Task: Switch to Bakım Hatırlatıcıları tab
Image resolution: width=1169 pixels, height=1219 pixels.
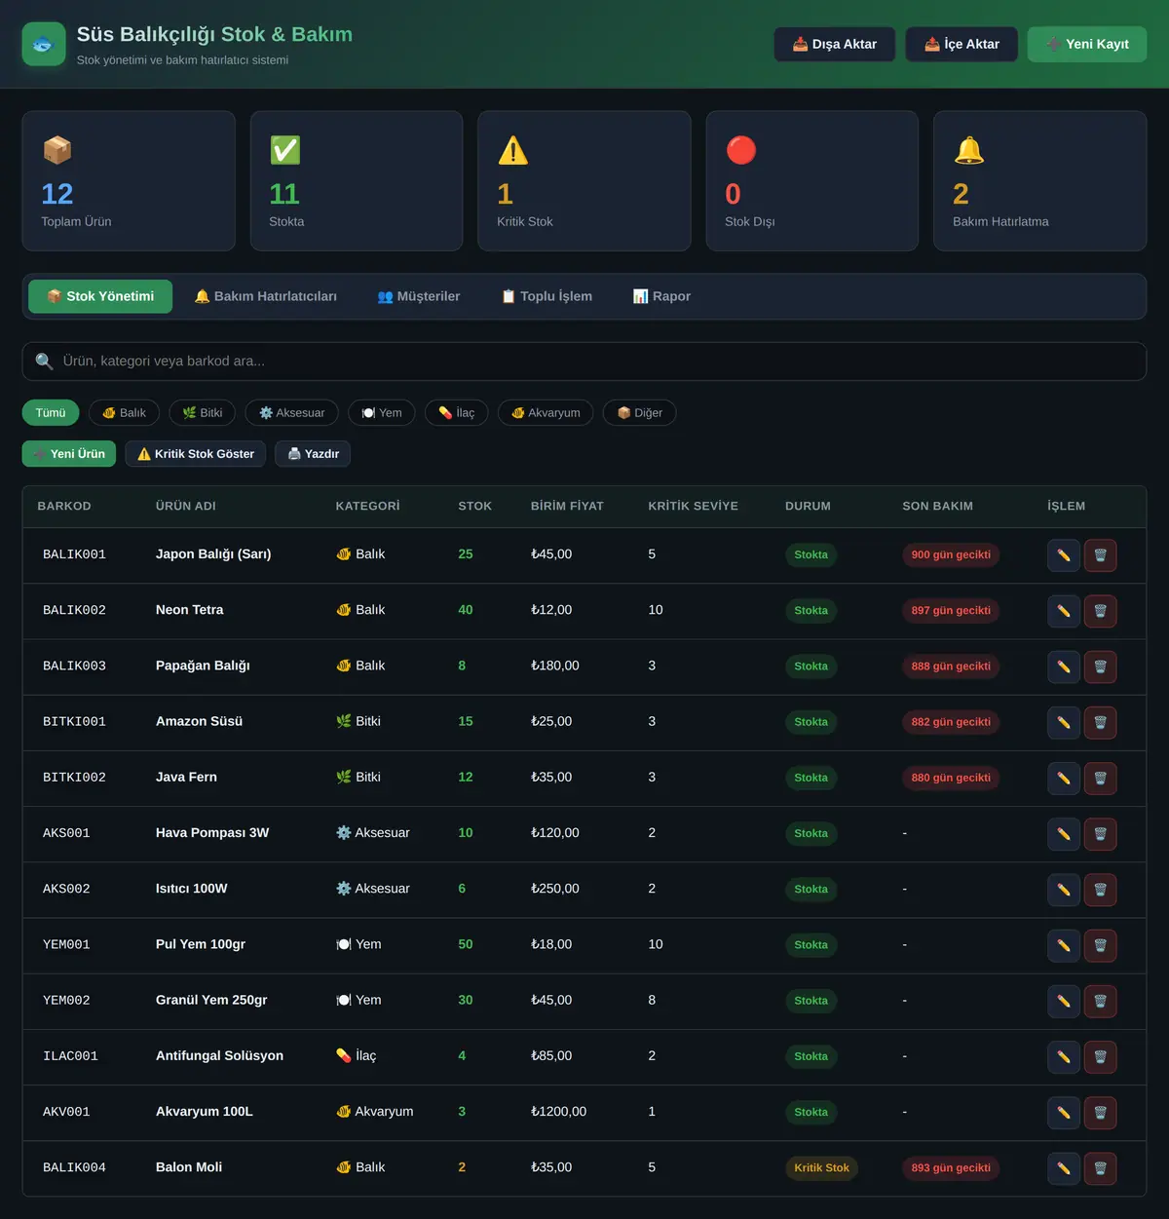Action: coord(266,296)
